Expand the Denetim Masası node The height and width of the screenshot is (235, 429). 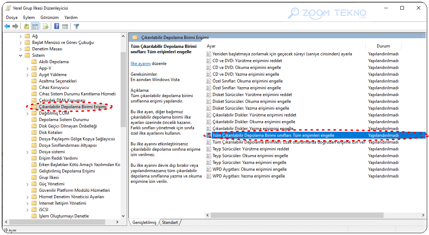(x=20, y=49)
